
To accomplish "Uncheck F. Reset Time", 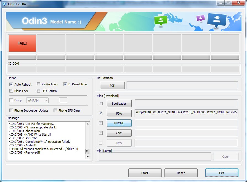I will [x=65, y=84].
